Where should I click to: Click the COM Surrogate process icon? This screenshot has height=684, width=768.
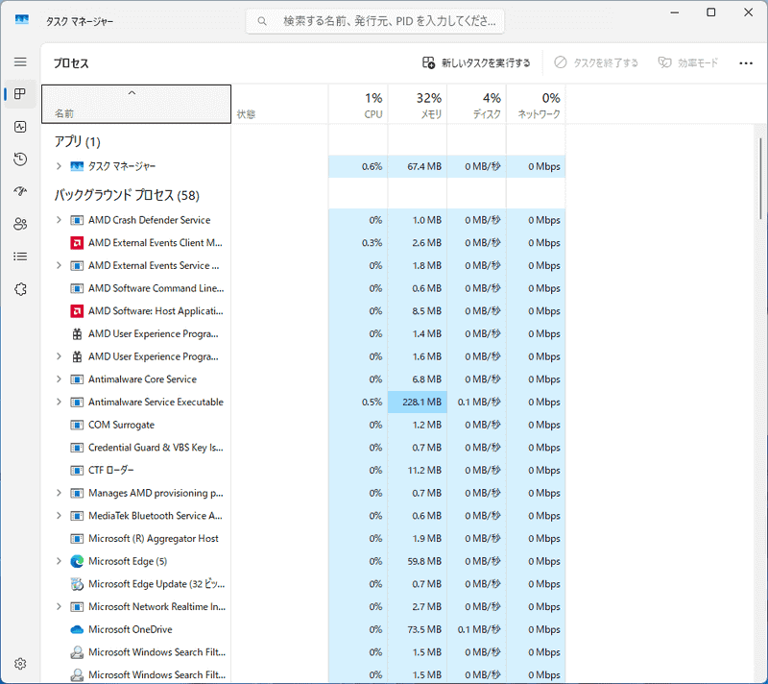pyautogui.click(x=77, y=425)
